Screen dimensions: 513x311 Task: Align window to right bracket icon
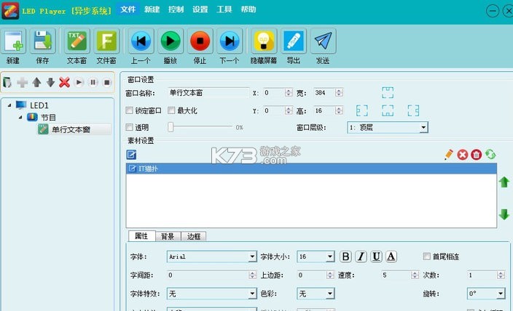(x=413, y=110)
